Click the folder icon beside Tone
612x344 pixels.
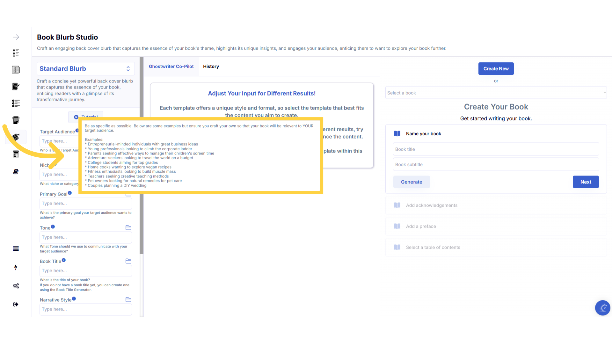click(128, 228)
